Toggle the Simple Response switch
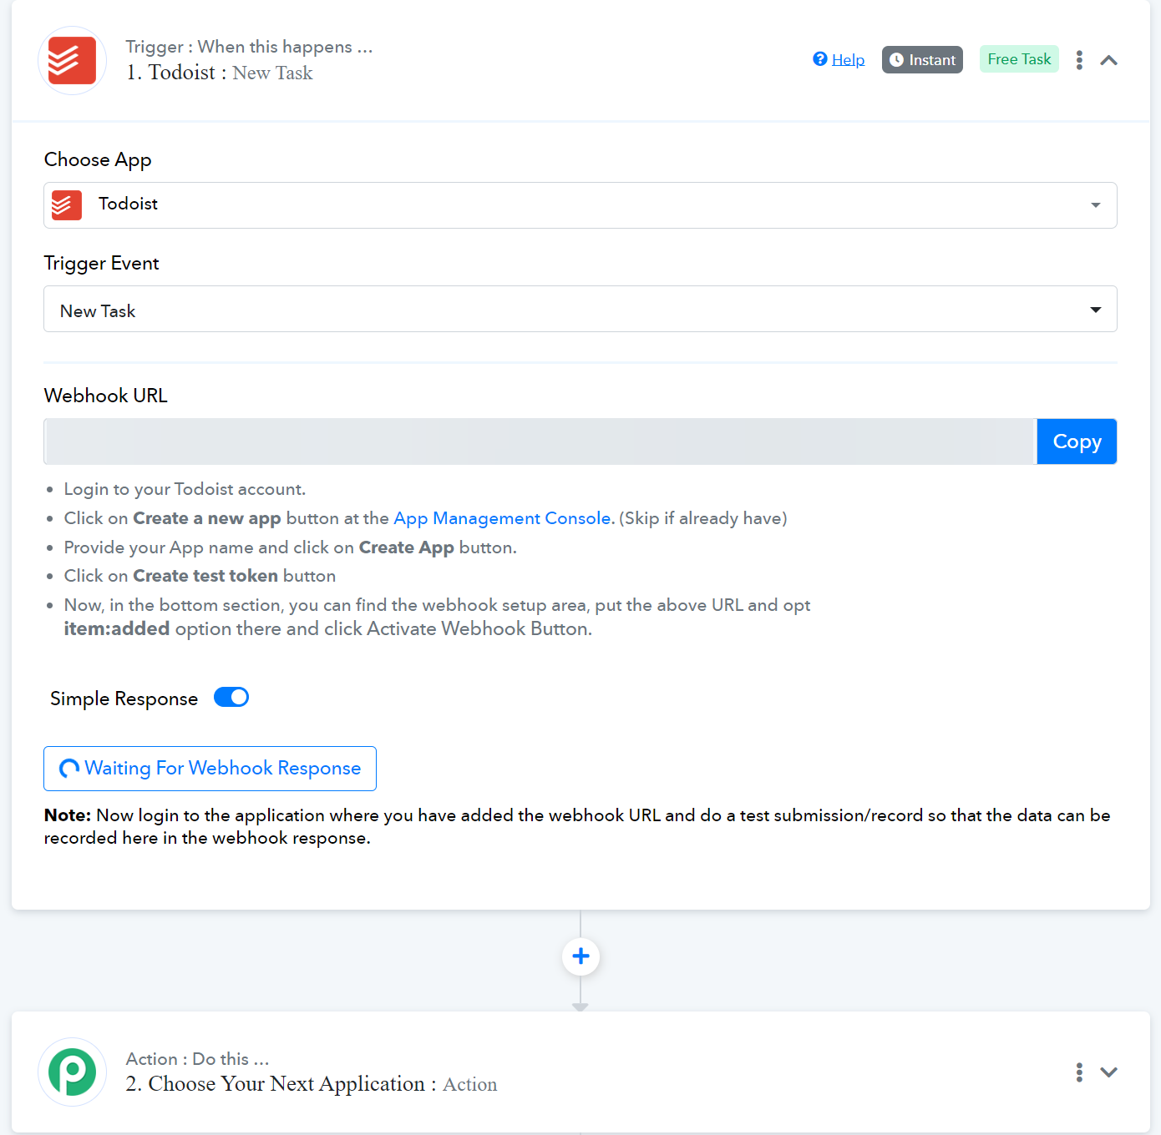 tap(231, 697)
